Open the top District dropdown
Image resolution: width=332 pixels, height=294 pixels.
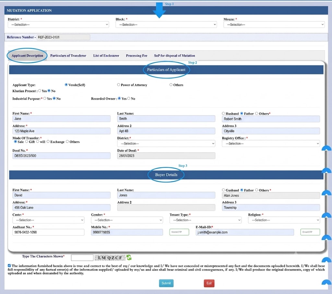coord(58,25)
